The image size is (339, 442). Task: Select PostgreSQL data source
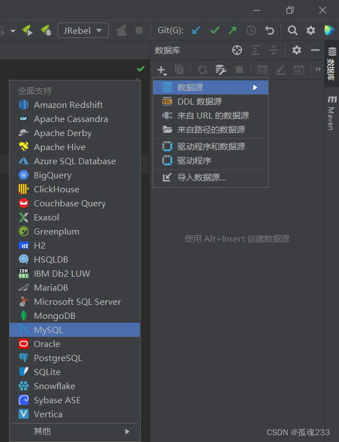coord(74,358)
